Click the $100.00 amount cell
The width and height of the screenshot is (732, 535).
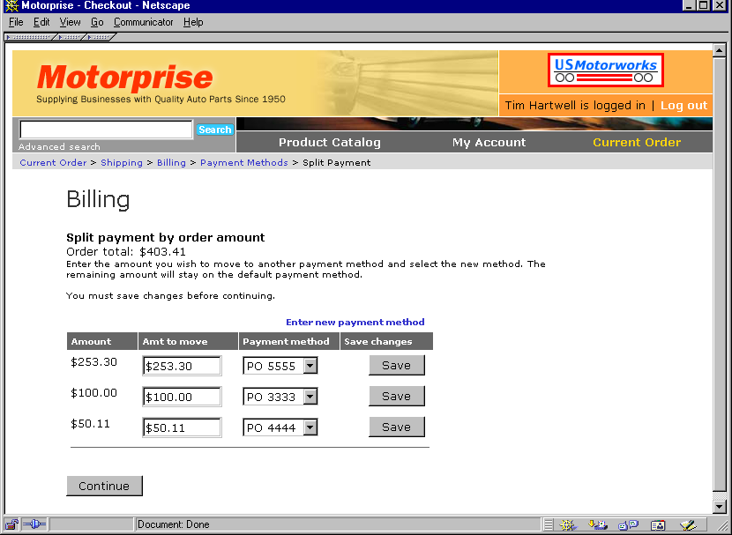(x=93, y=393)
